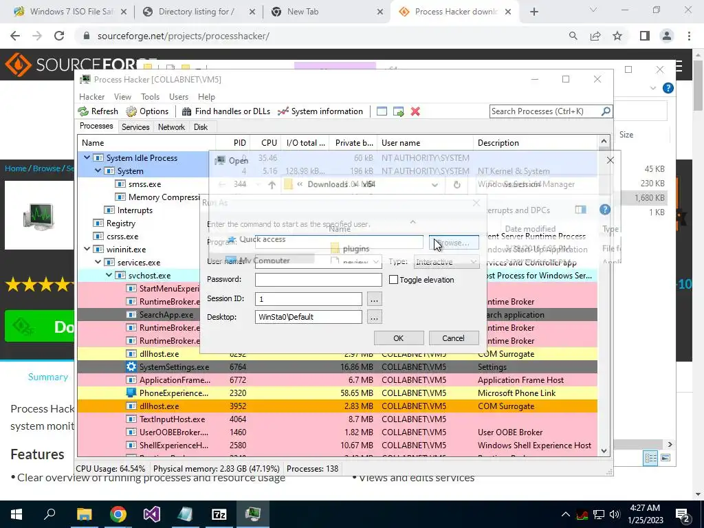Open the Summary link on SourceForge page
The image size is (704, 528).
[x=48, y=377]
